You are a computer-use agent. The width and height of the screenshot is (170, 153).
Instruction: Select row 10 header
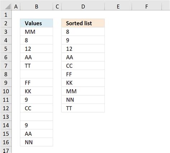(x=6, y=91)
